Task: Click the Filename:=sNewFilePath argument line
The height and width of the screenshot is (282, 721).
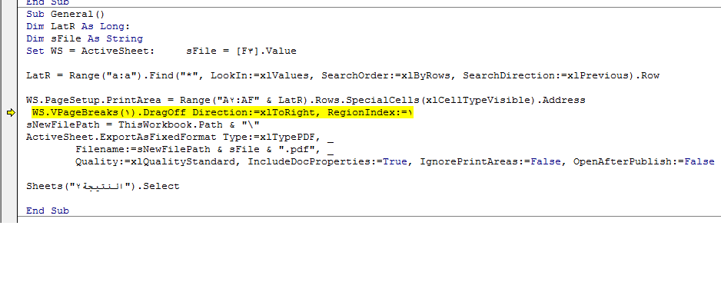Action: click(204, 150)
